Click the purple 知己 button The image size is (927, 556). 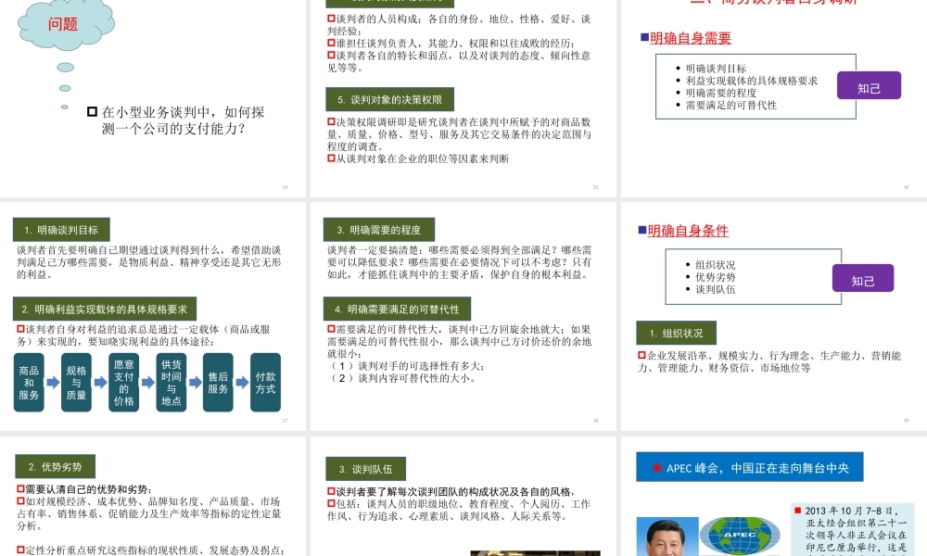[x=870, y=84]
